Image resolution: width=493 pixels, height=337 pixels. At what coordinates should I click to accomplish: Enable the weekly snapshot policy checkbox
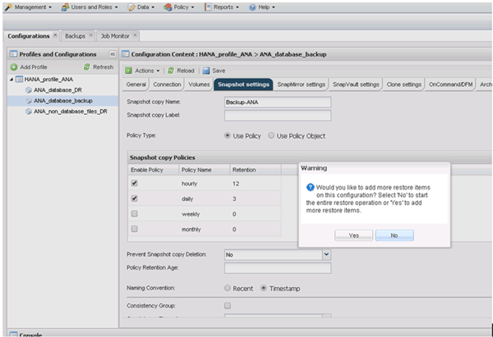134,213
